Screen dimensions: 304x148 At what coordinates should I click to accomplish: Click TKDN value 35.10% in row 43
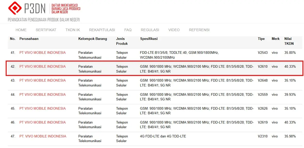(x=290, y=81)
